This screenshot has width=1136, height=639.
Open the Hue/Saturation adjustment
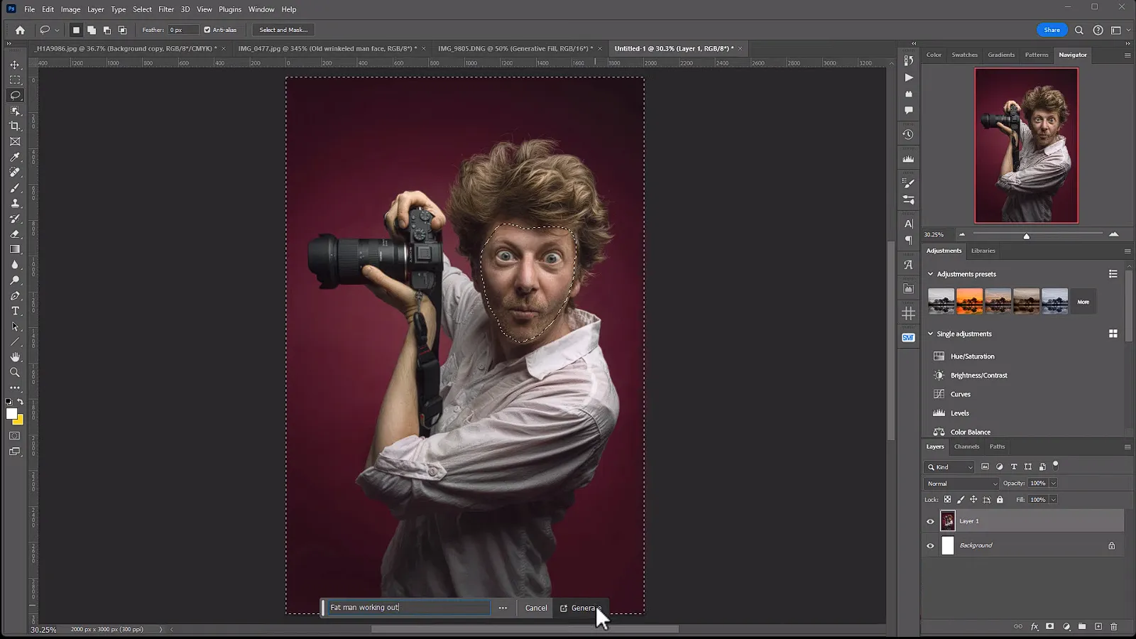click(x=972, y=356)
